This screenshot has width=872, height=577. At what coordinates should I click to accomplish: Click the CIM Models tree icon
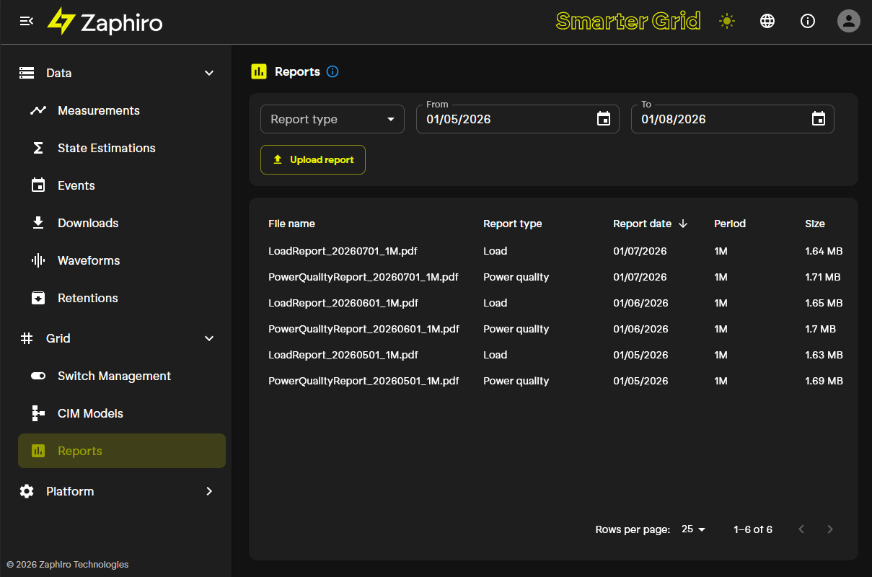38,413
